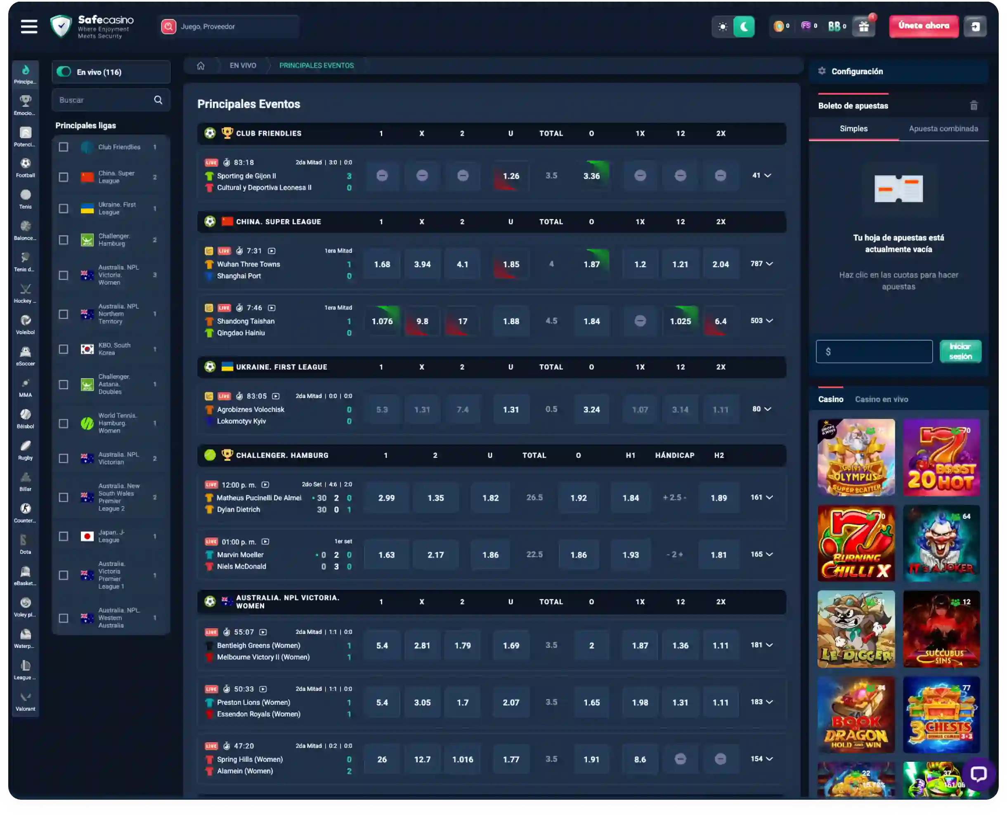Click the home icon in breadcrumb
Viewport: 1007px width, 815px height.
[201, 66]
